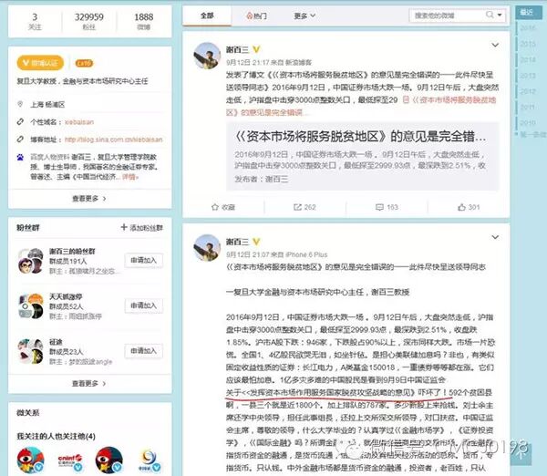The height and width of the screenshot is (476, 547).
Task: Click 申请加入 for 谢百三的粉丝群
Action: point(143,260)
